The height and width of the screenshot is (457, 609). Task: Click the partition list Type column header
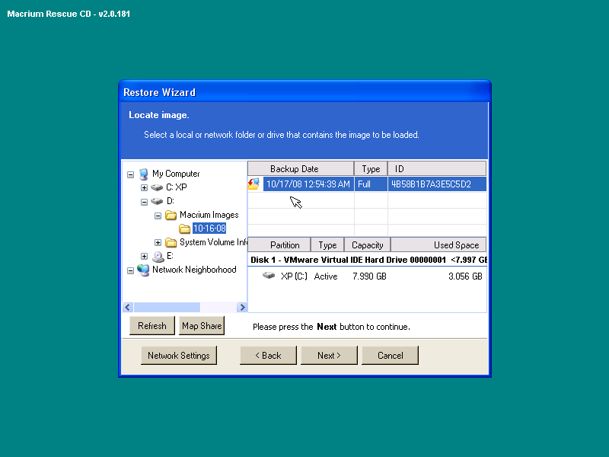coord(327,244)
